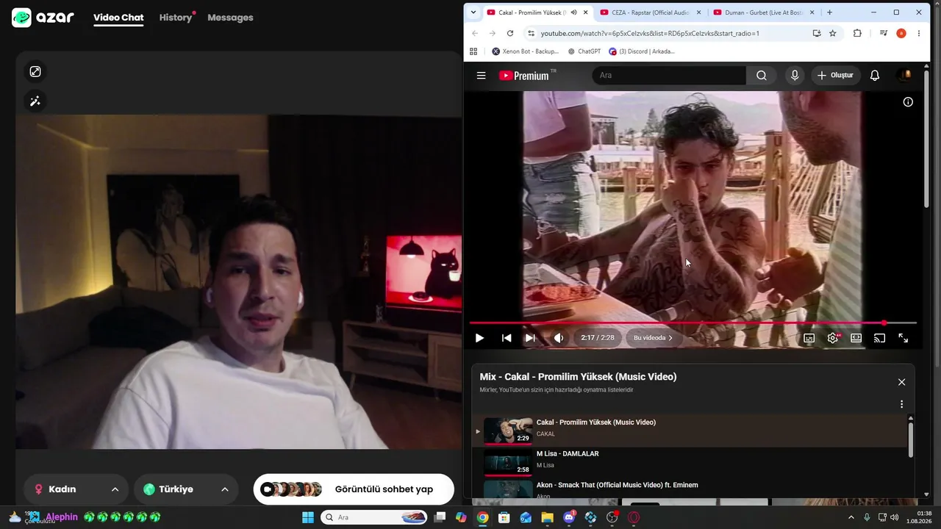Click the YouTube search field Ara

point(669,75)
